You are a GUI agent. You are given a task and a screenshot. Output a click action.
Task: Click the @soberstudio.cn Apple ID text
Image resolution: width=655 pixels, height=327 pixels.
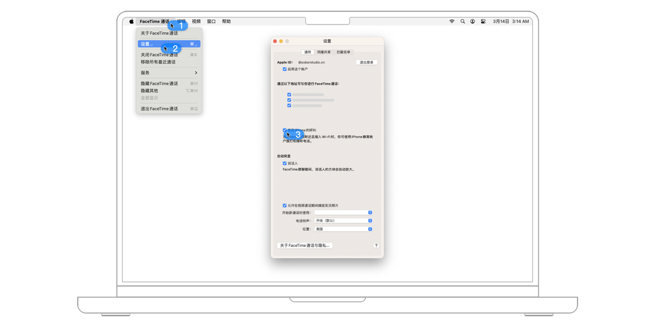pyautogui.click(x=311, y=62)
